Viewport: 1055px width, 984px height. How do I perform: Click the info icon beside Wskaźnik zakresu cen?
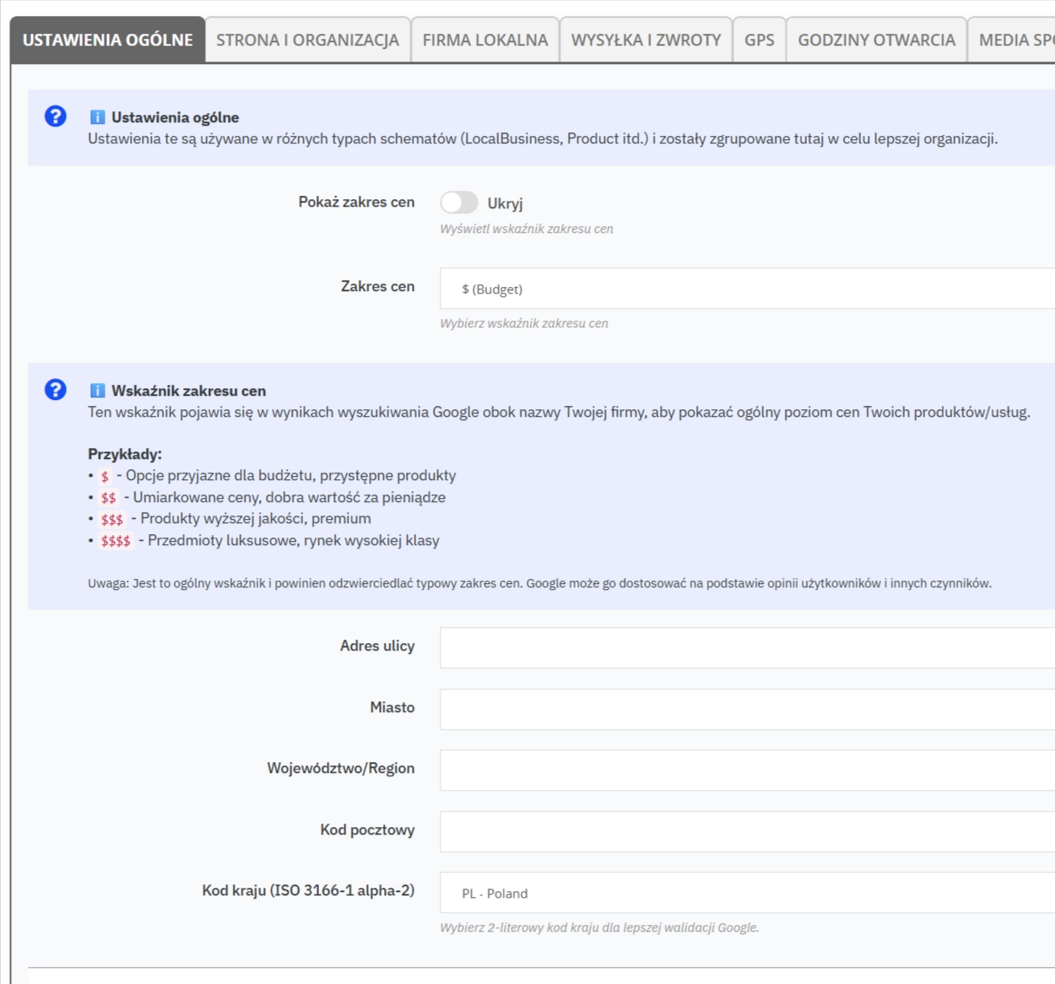coord(97,391)
